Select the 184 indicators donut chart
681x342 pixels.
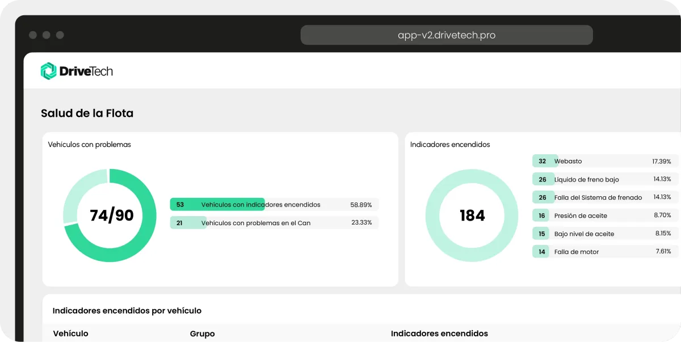[x=472, y=216]
